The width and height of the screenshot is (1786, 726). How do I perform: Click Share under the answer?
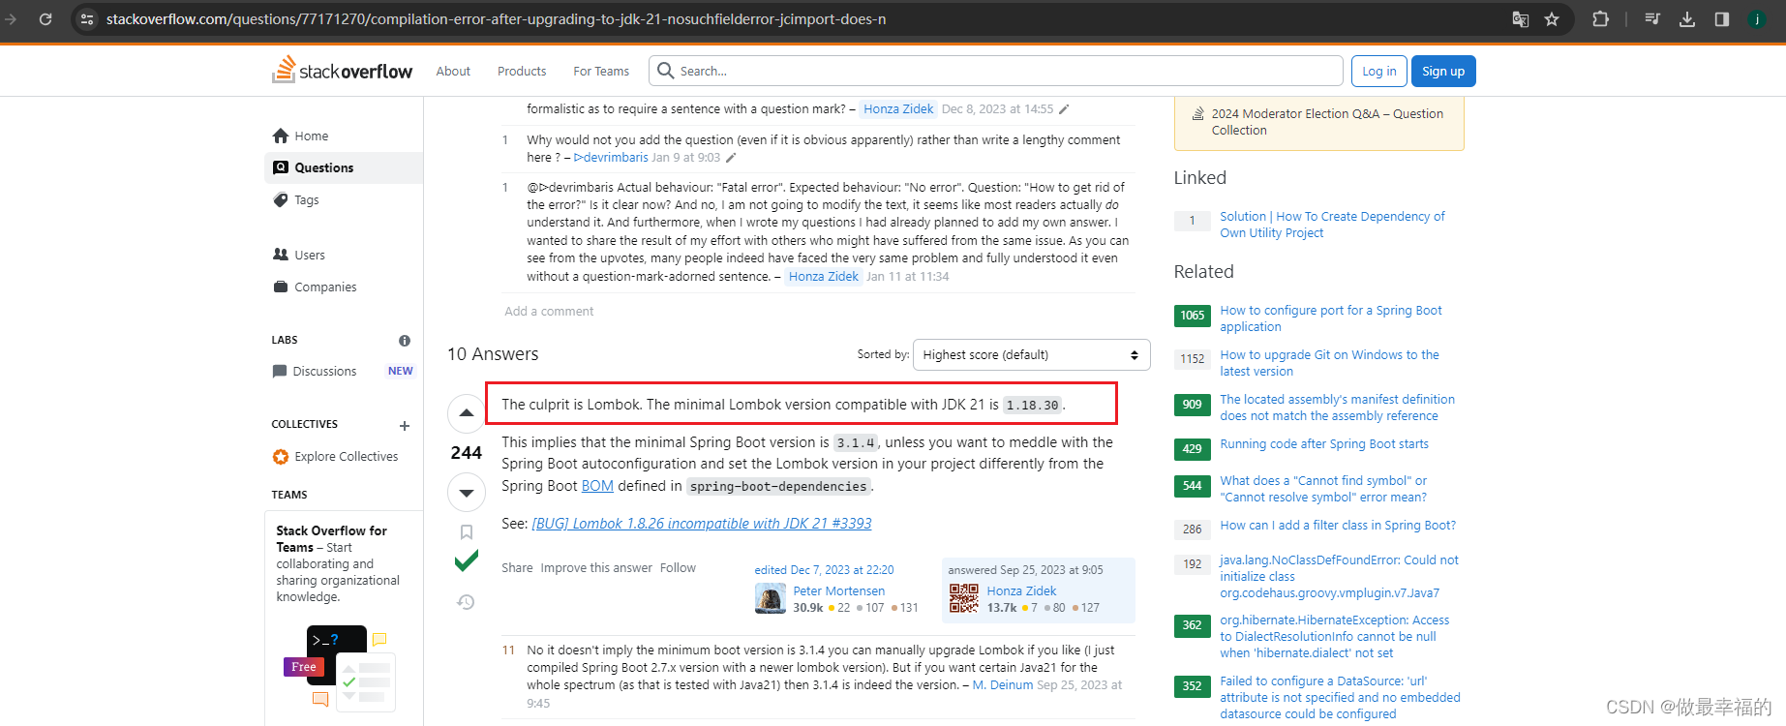517,568
